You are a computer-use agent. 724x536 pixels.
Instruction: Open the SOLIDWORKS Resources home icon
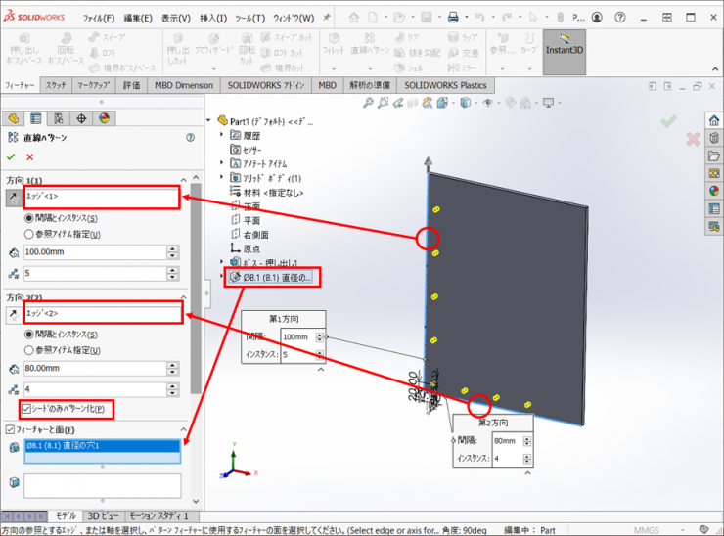[x=713, y=120]
